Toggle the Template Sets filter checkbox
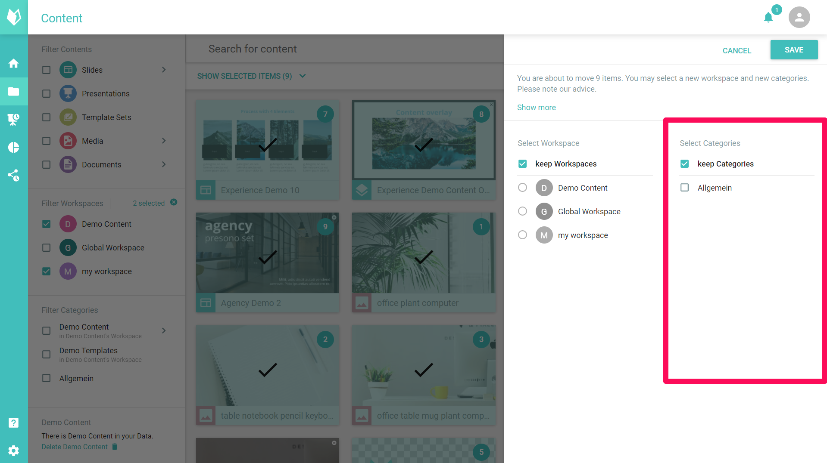 (x=47, y=117)
